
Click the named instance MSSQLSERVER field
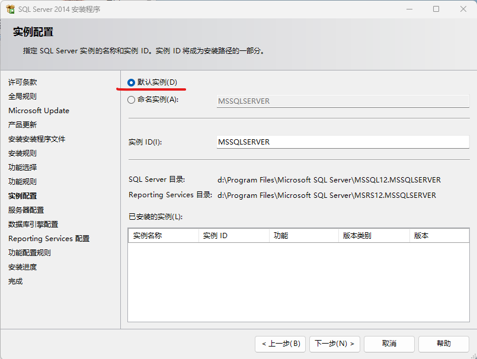click(343, 101)
